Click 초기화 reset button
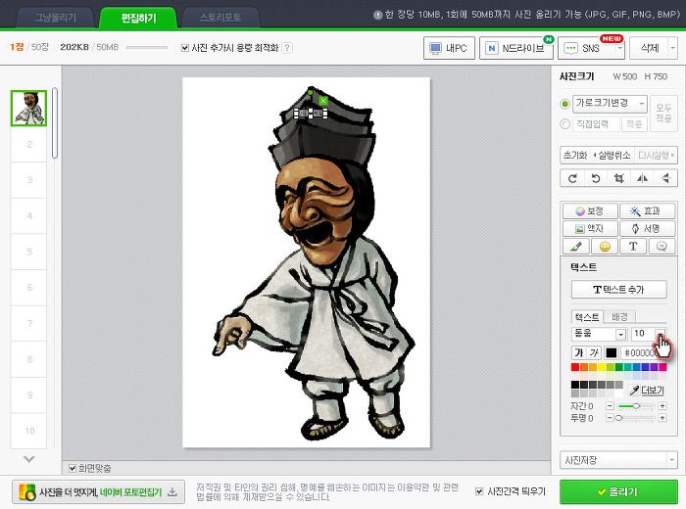The image size is (686, 509). click(x=575, y=155)
